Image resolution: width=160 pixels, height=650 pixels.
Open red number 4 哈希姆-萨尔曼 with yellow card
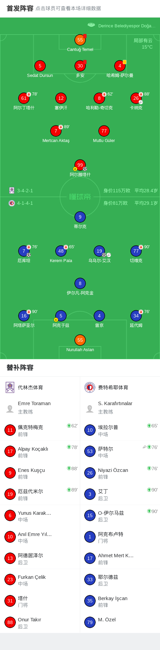(x=120, y=66)
